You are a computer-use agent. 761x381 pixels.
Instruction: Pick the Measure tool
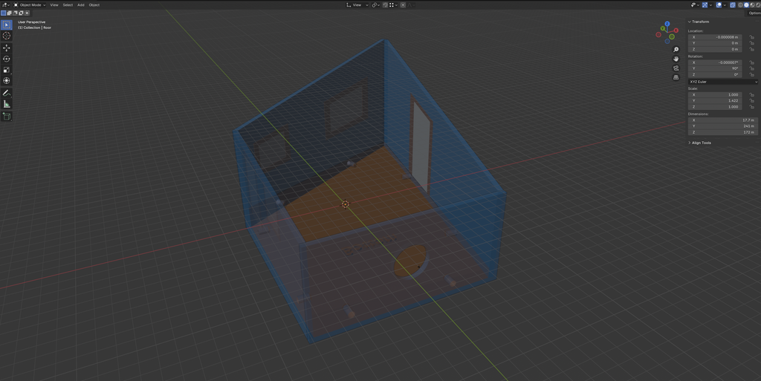6,104
